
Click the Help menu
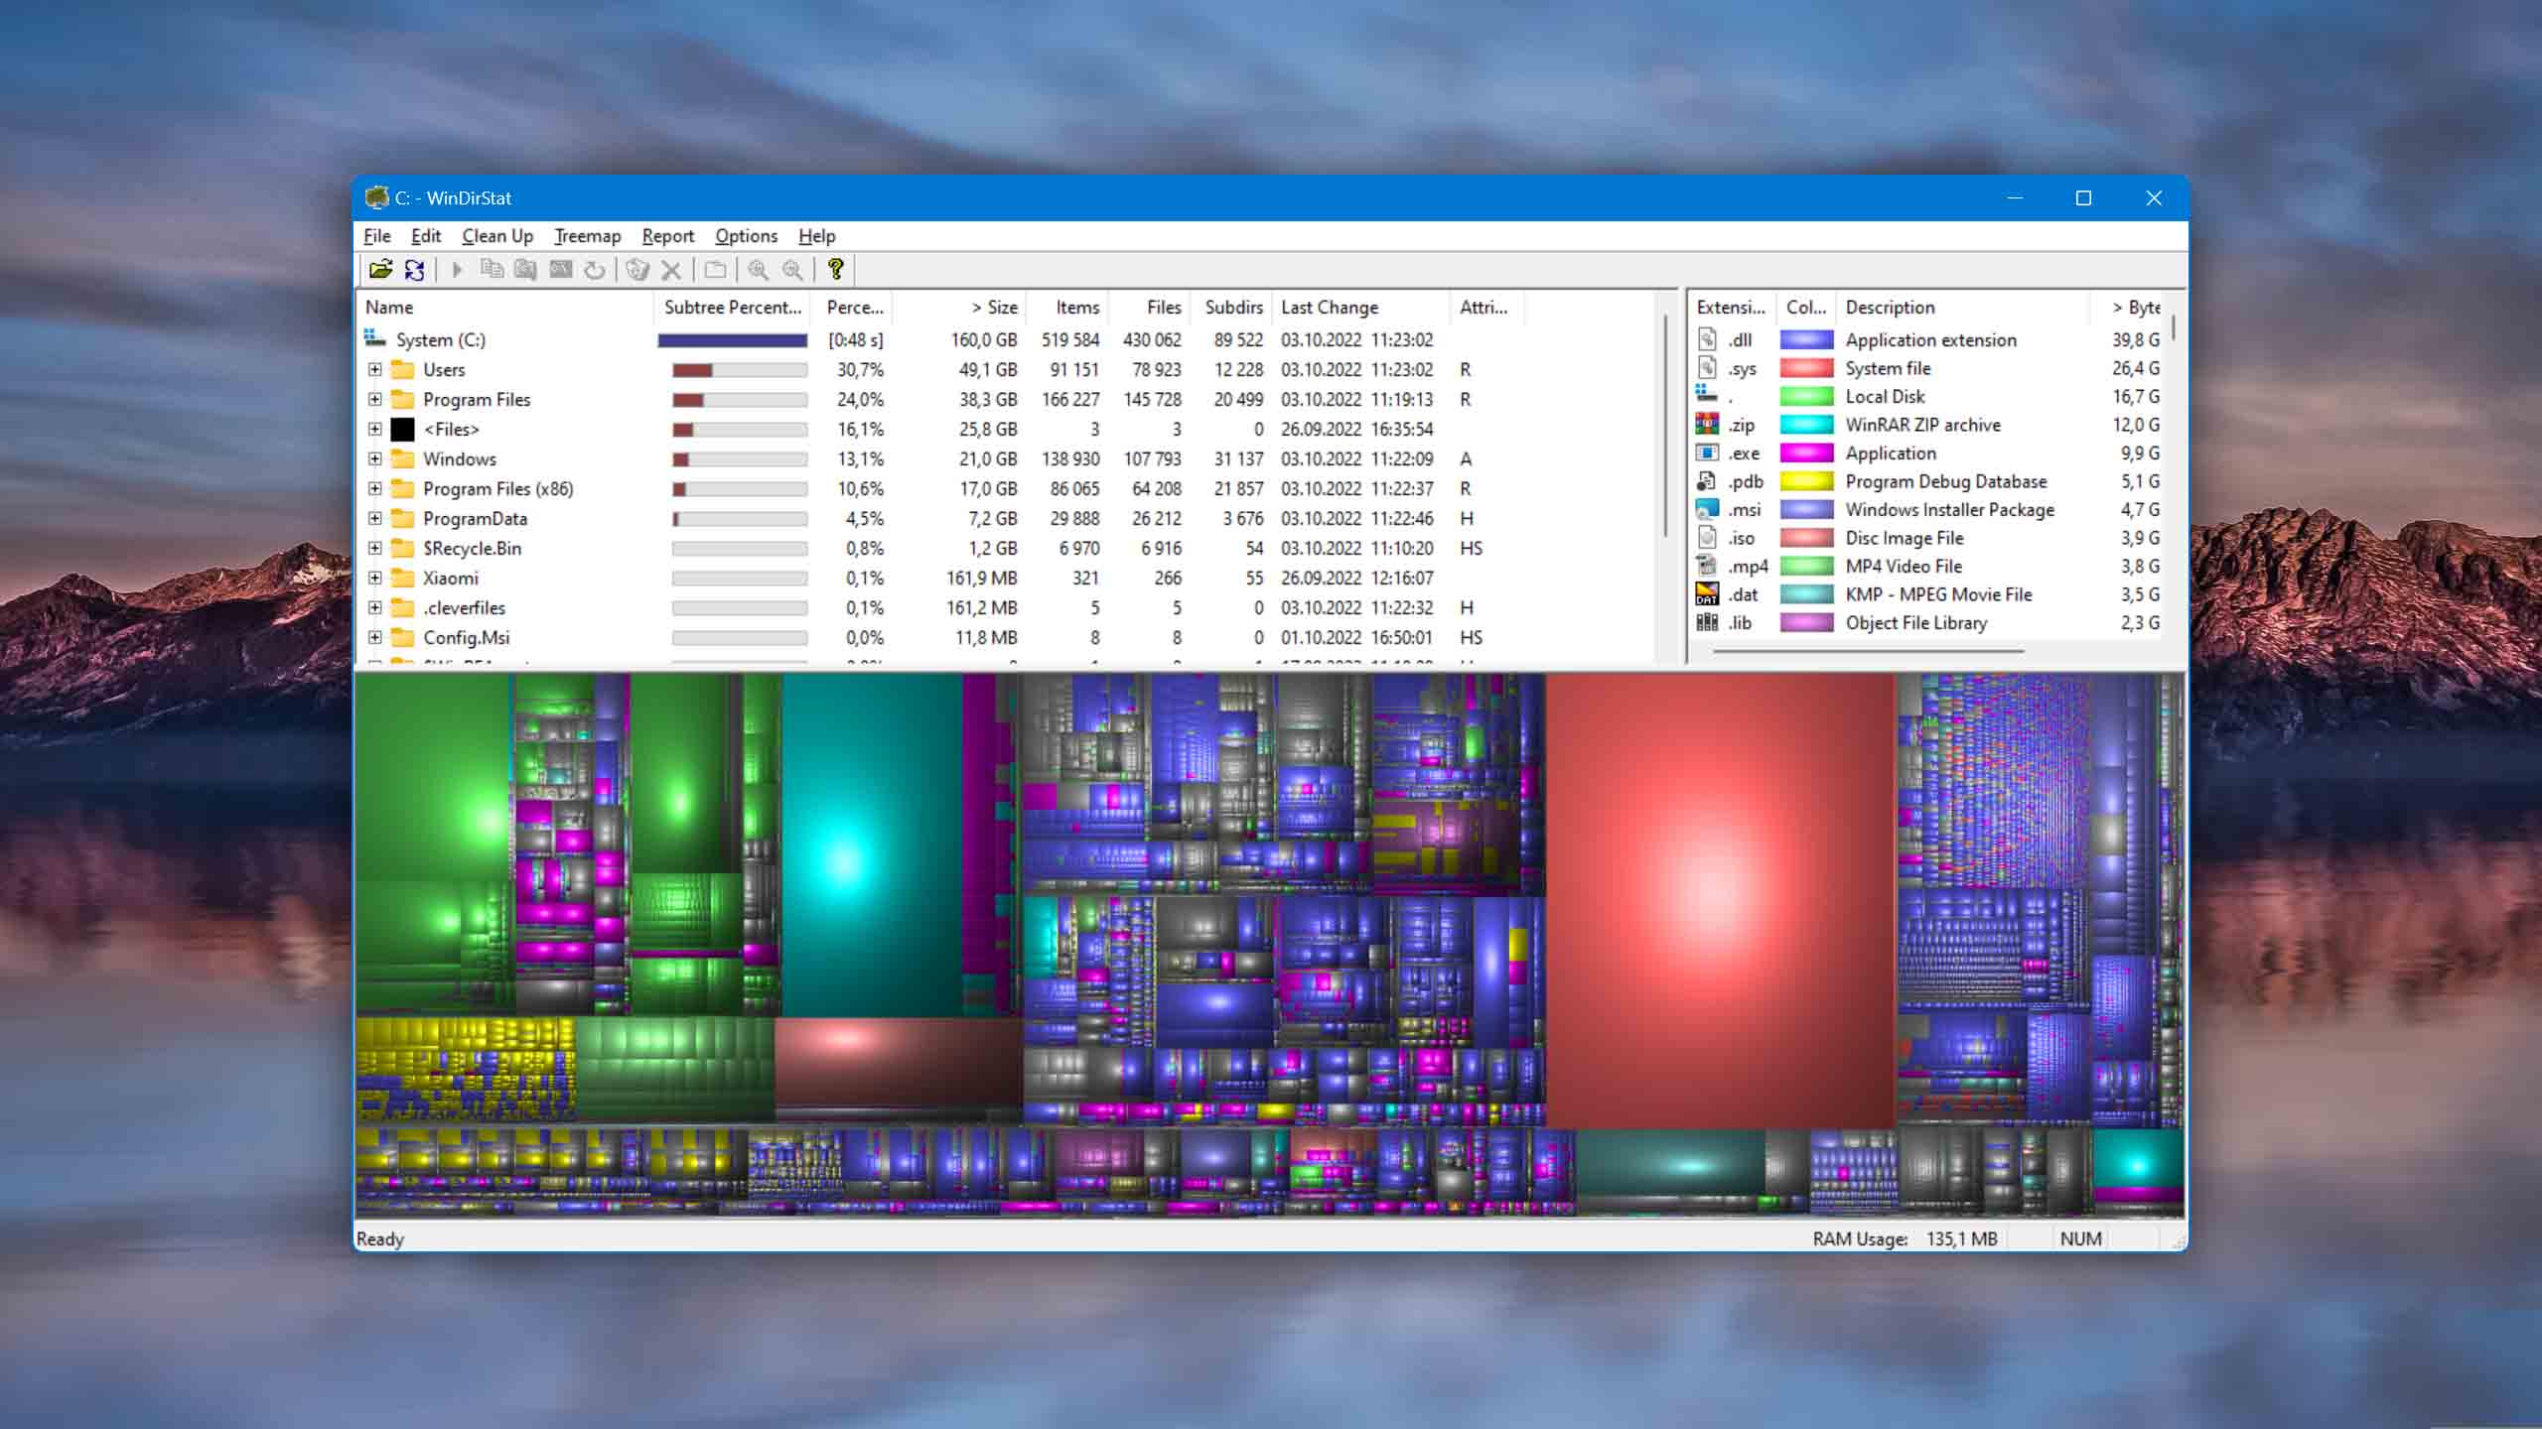coord(817,236)
